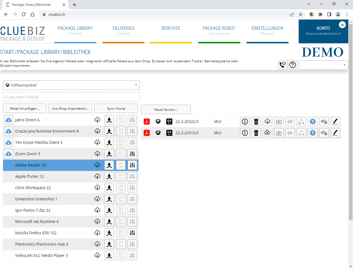Image resolution: width=353 pixels, height=269 pixels.
Task: Open sliders settings for Zoom Zoom 5
Action: coord(132,154)
